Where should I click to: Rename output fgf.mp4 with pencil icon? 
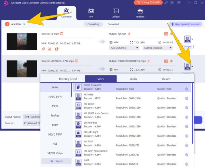129,34
